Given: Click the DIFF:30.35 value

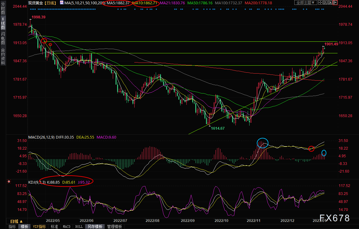Looking at the screenshot, I should click(65, 137).
